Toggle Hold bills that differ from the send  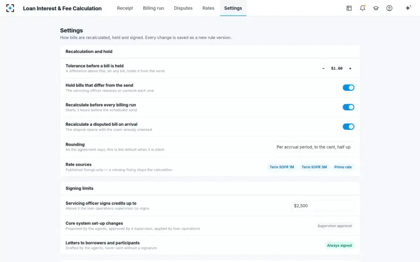pos(348,88)
